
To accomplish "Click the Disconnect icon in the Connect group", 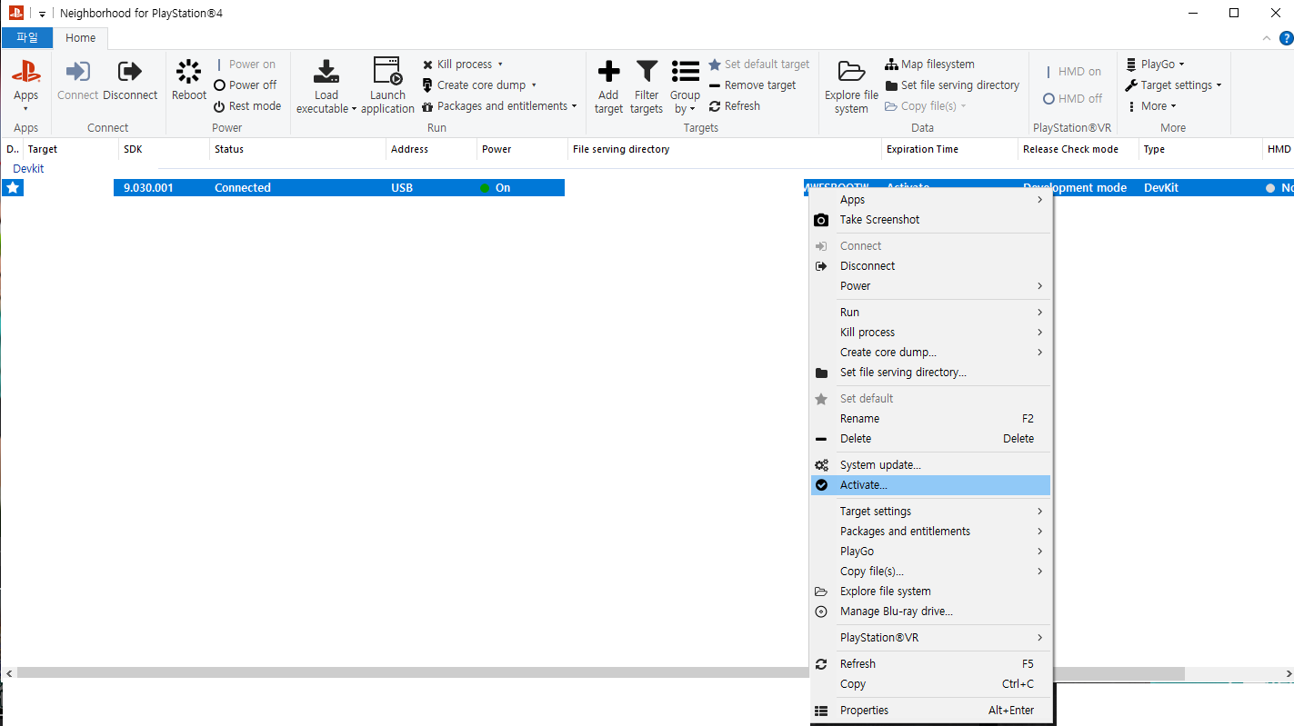I will click(130, 73).
